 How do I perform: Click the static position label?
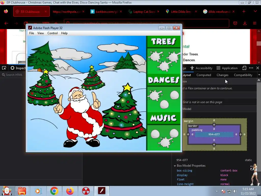(x=248, y=160)
